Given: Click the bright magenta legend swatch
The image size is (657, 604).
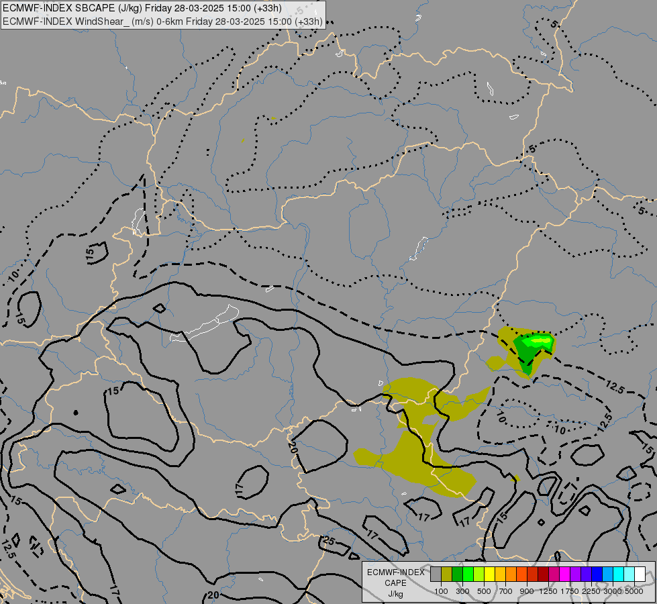Looking at the screenshot, I should point(564,574).
